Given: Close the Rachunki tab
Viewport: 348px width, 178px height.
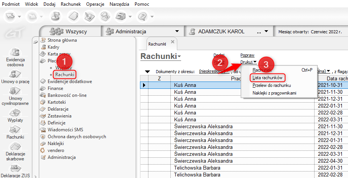Looking at the screenshot, I should pyautogui.click(x=173, y=42).
